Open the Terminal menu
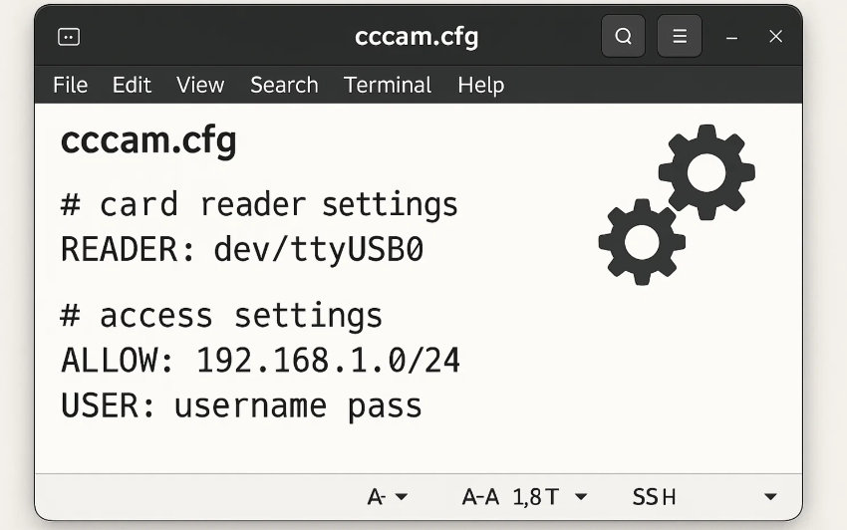The height and width of the screenshot is (530, 847). click(388, 85)
